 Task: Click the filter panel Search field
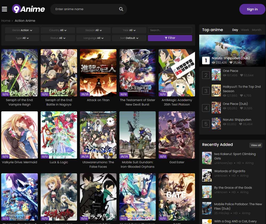pyautogui.click(x=170, y=30)
